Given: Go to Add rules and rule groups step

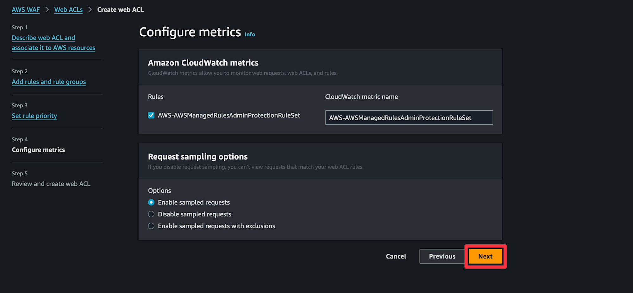Looking at the screenshot, I should [49, 82].
